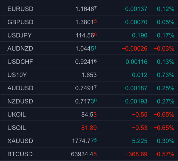The image size is (178, 161).
Task: Open the BTCUSD symbol
Action: 20,154
